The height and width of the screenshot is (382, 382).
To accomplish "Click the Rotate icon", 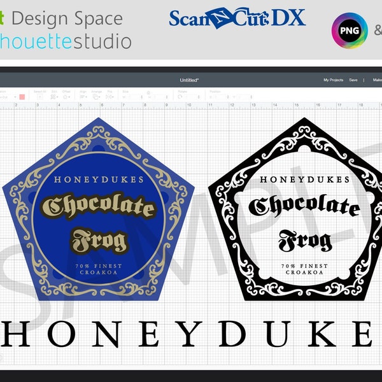I will (180, 97).
